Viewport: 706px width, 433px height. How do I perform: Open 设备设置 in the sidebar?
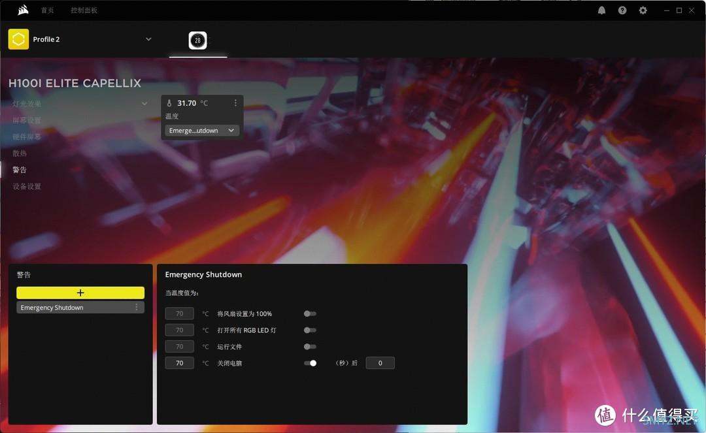point(27,186)
